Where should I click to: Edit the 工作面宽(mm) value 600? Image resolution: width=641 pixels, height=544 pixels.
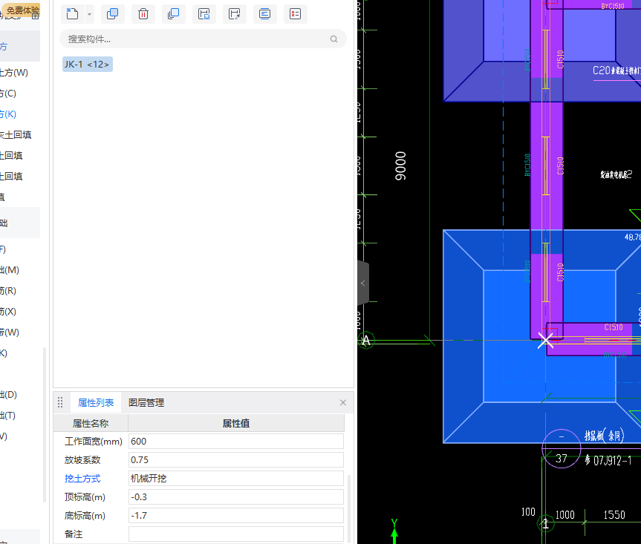pos(236,442)
